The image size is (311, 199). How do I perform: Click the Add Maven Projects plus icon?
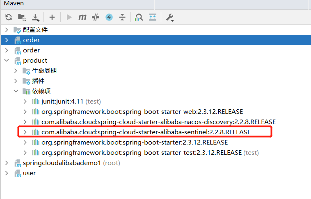52,17
